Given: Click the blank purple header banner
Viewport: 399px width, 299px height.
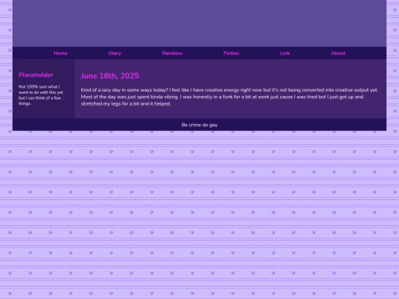Looking at the screenshot, I should [199, 23].
